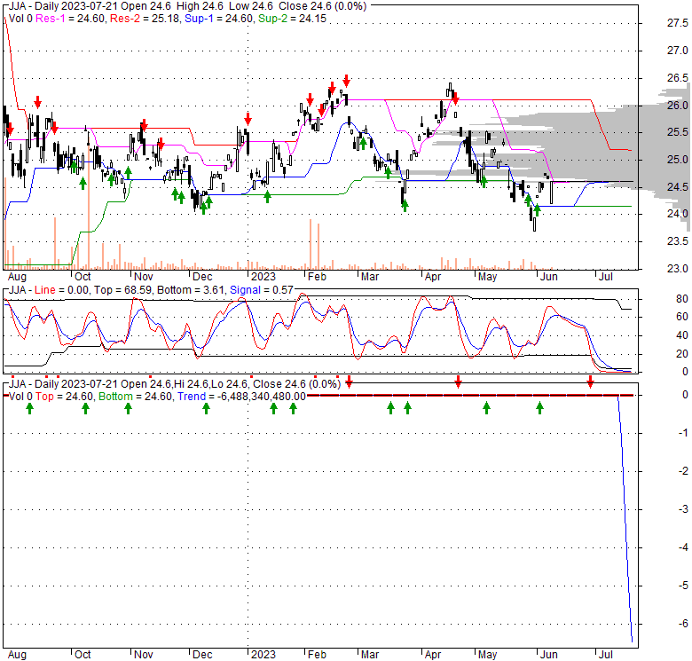Select the -3 trend axis label
Viewport: 692px width, 661px height.
(x=683, y=509)
